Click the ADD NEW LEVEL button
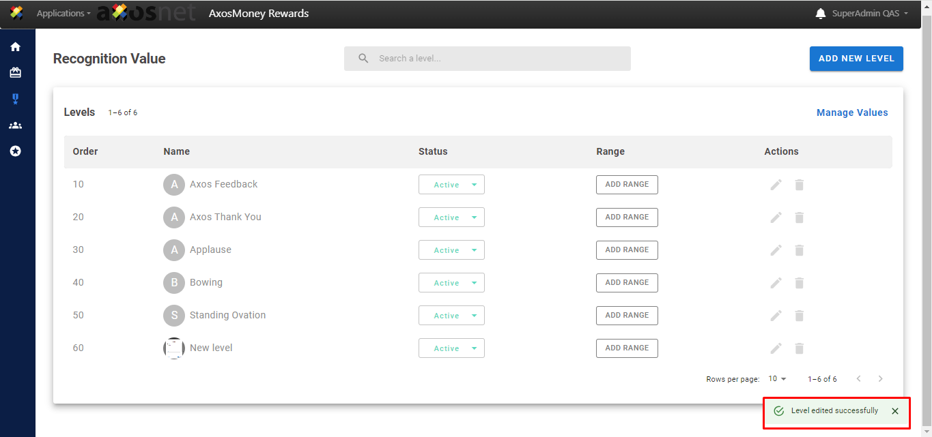This screenshot has height=437, width=932. [x=856, y=59]
